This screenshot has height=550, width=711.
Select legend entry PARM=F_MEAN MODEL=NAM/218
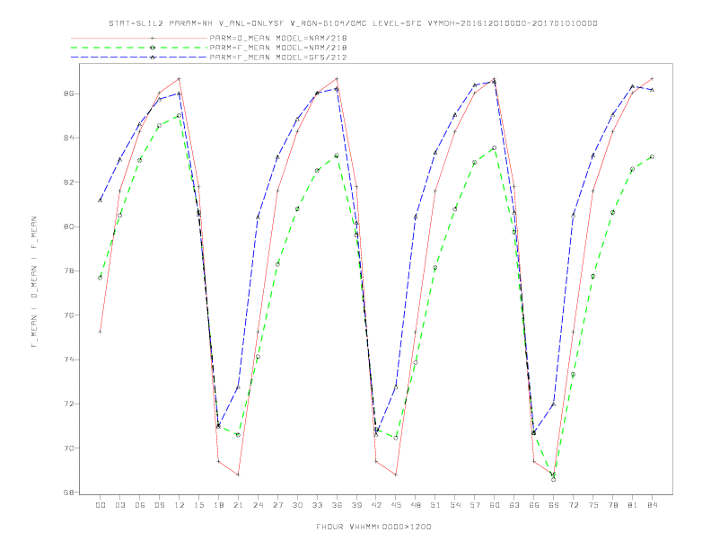[278, 48]
